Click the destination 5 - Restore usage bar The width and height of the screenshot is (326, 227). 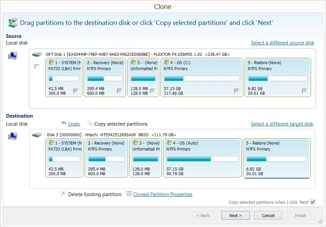pos(276,159)
